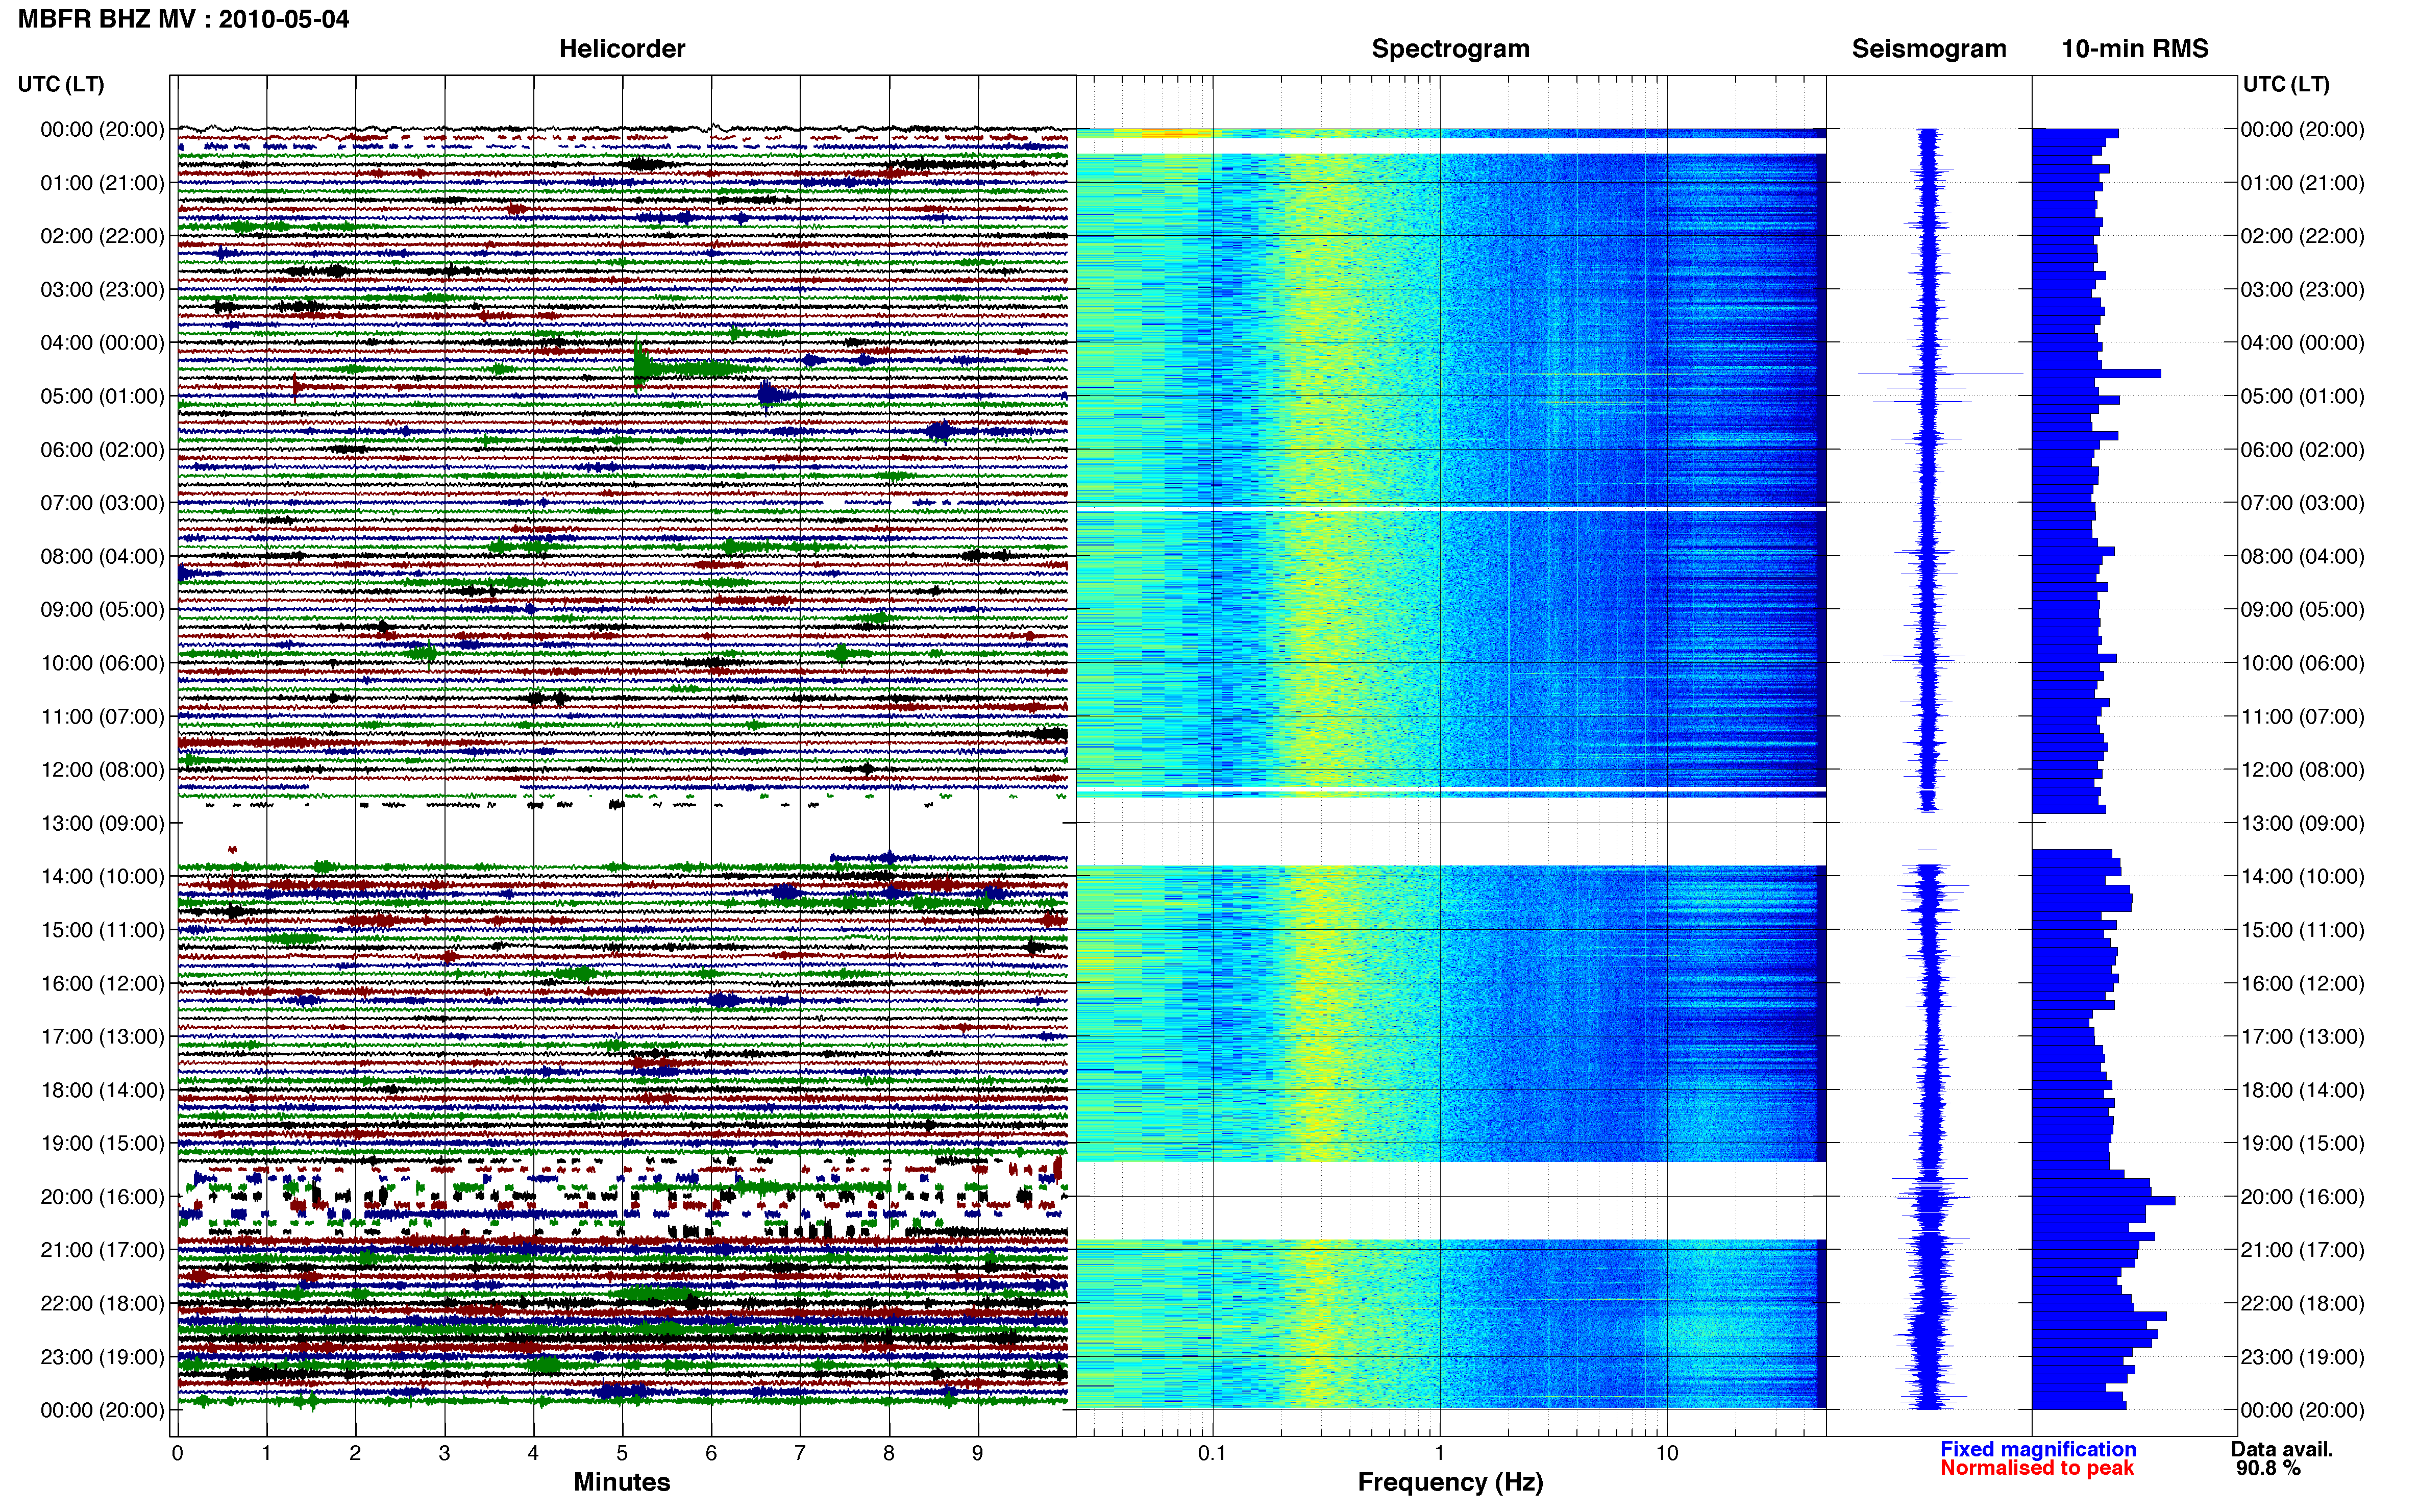Click the title text MBFR BHZ MV : 2010-05-04

(x=184, y=19)
